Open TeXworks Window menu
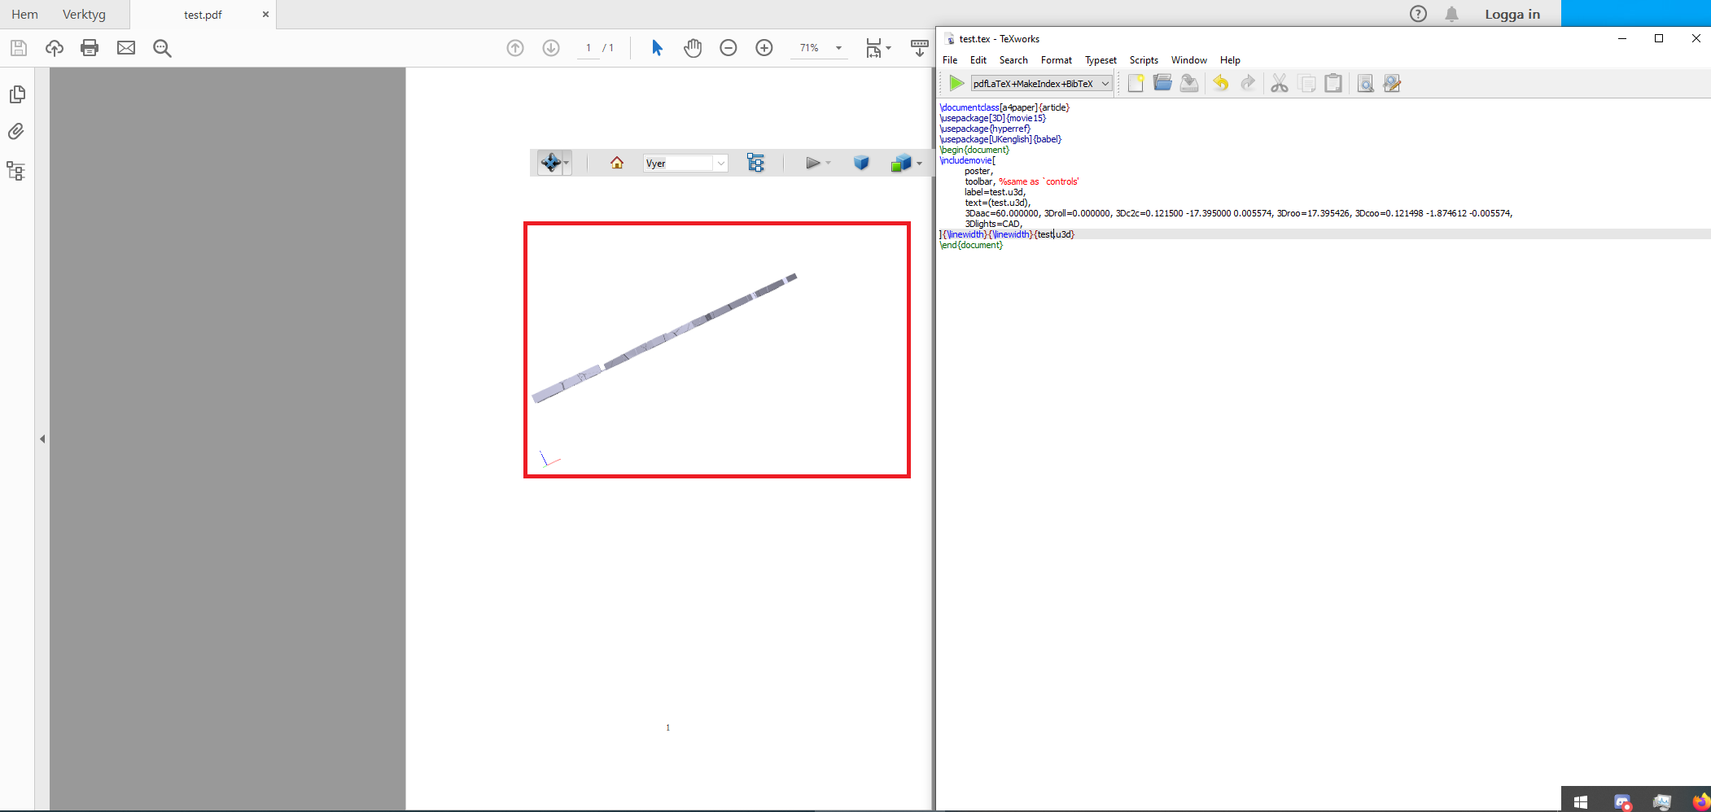This screenshot has width=1711, height=812. 1188,60
